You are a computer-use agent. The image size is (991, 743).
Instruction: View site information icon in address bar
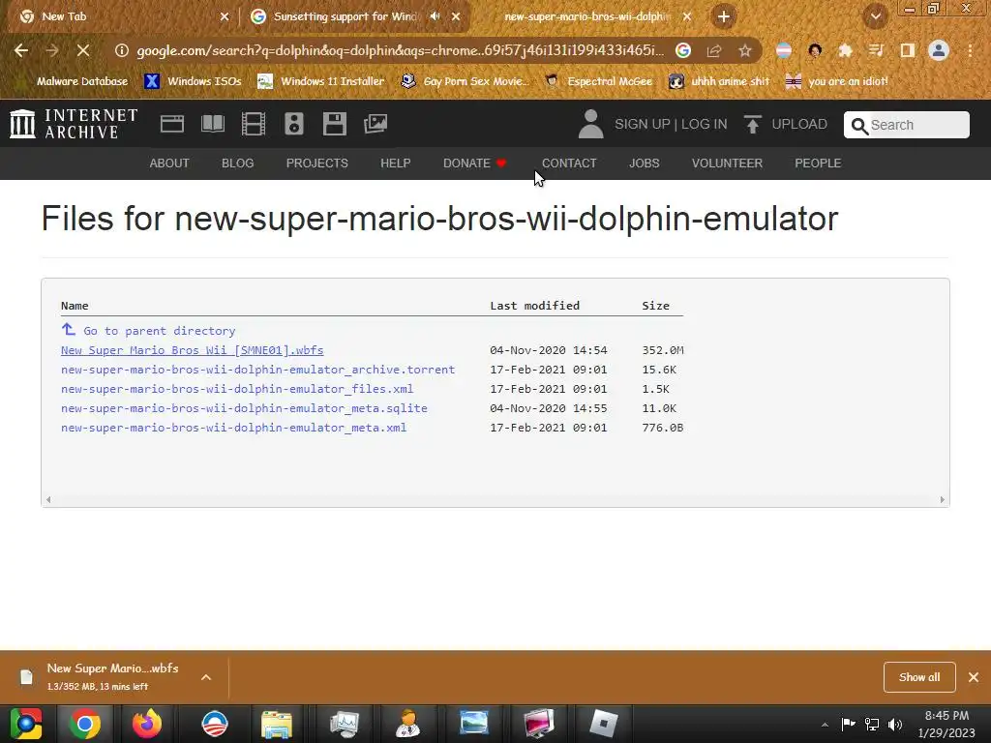(x=121, y=50)
